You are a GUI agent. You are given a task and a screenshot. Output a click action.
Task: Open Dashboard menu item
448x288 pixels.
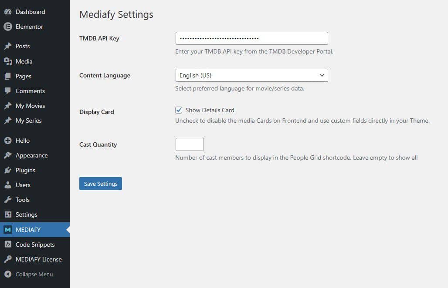35,12
